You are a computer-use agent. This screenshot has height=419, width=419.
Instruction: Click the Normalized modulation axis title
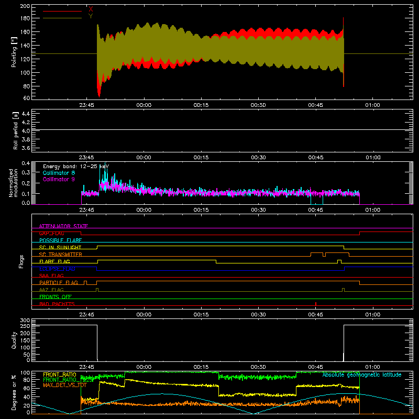[14, 183]
